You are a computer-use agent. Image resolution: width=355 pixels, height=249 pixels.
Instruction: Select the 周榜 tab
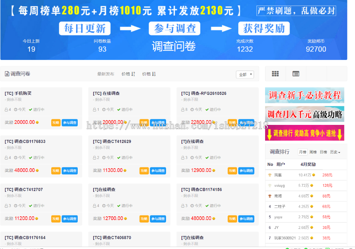(313, 152)
